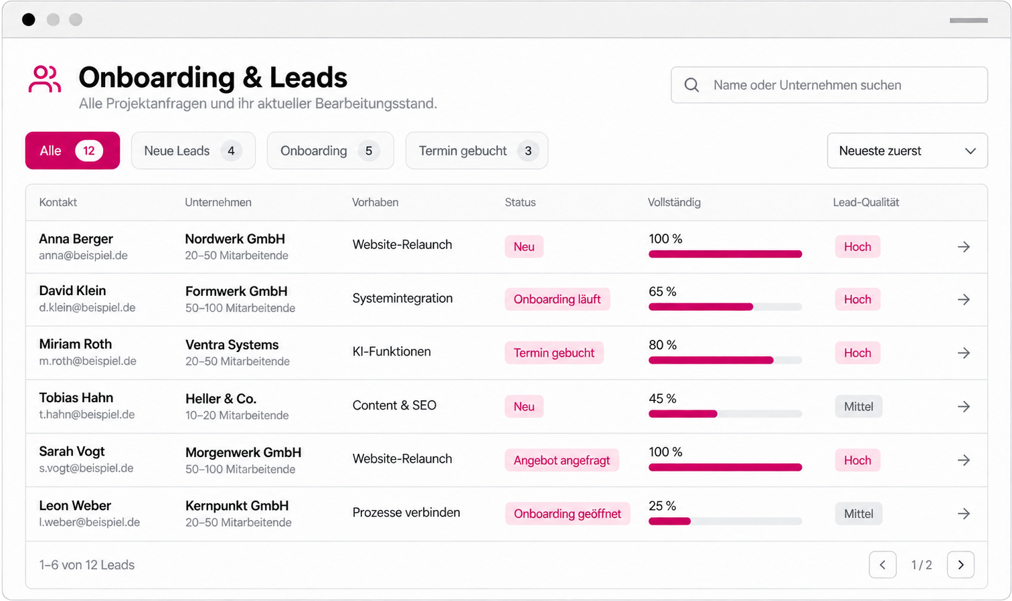The image size is (1012, 601).
Task: Show the 'Termin gebucht' tab
Action: [477, 151]
